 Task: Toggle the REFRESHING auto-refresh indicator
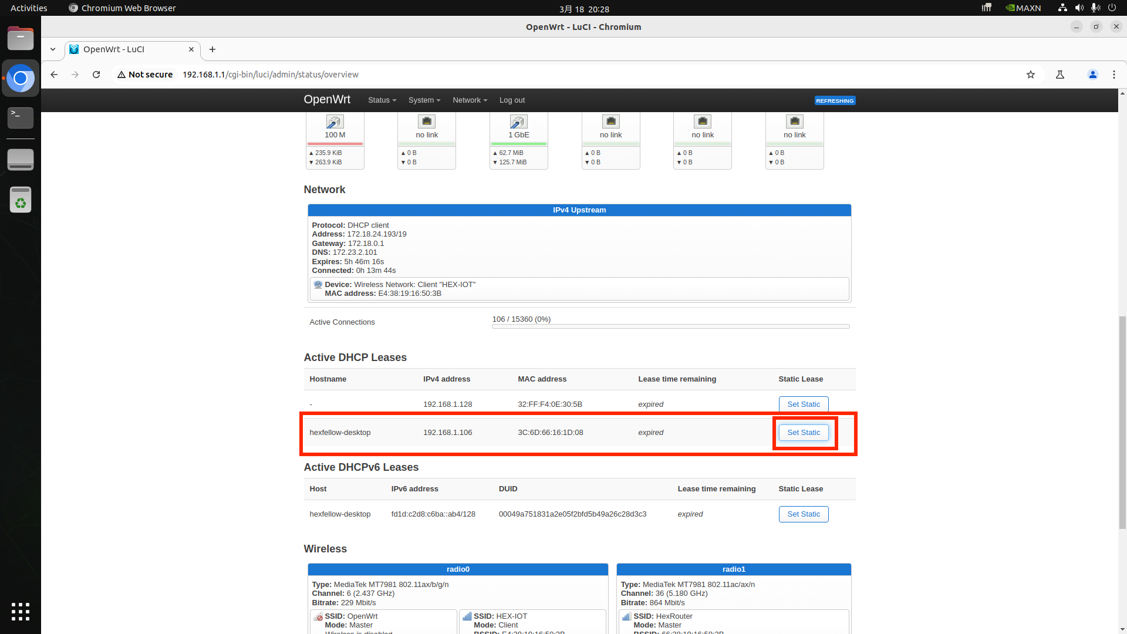(x=834, y=101)
